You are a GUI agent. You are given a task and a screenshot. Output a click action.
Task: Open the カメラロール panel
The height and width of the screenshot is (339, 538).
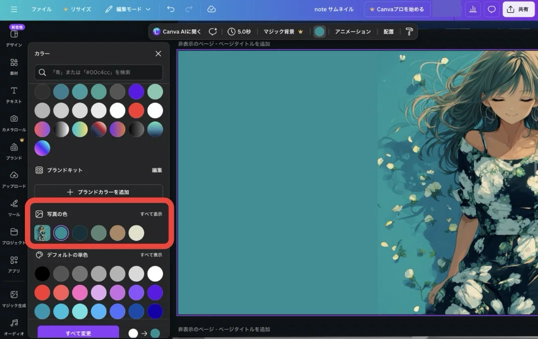coord(14,123)
